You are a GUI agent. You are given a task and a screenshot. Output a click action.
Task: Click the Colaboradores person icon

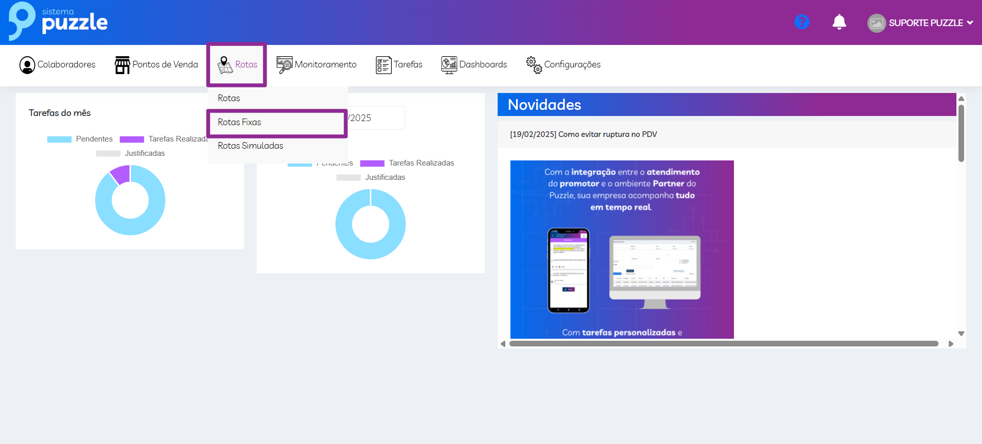27,65
